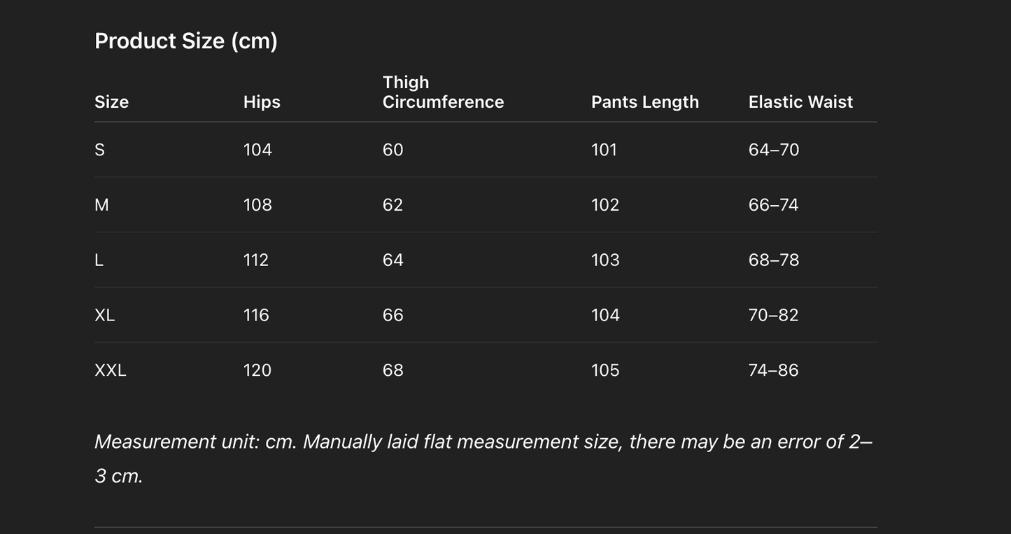Image resolution: width=1011 pixels, height=534 pixels.
Task: Click hips value 104 for size S
Action: coord(257,150)
